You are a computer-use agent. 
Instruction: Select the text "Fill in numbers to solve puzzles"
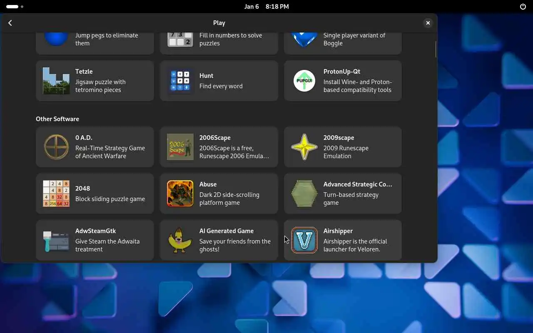[x=231, y=39]
